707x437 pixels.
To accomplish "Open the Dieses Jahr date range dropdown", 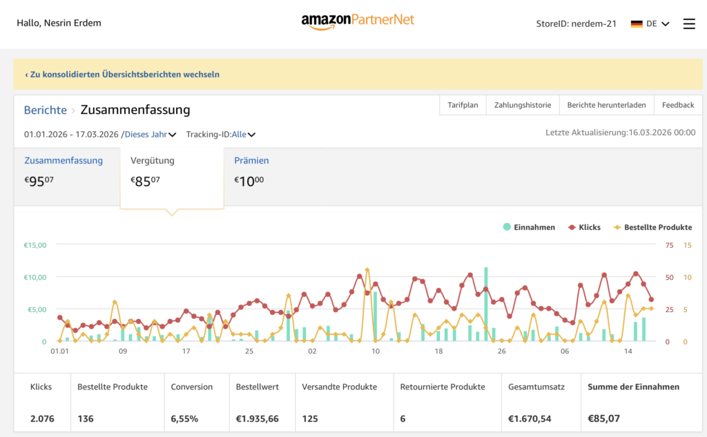I will (150, 135).
